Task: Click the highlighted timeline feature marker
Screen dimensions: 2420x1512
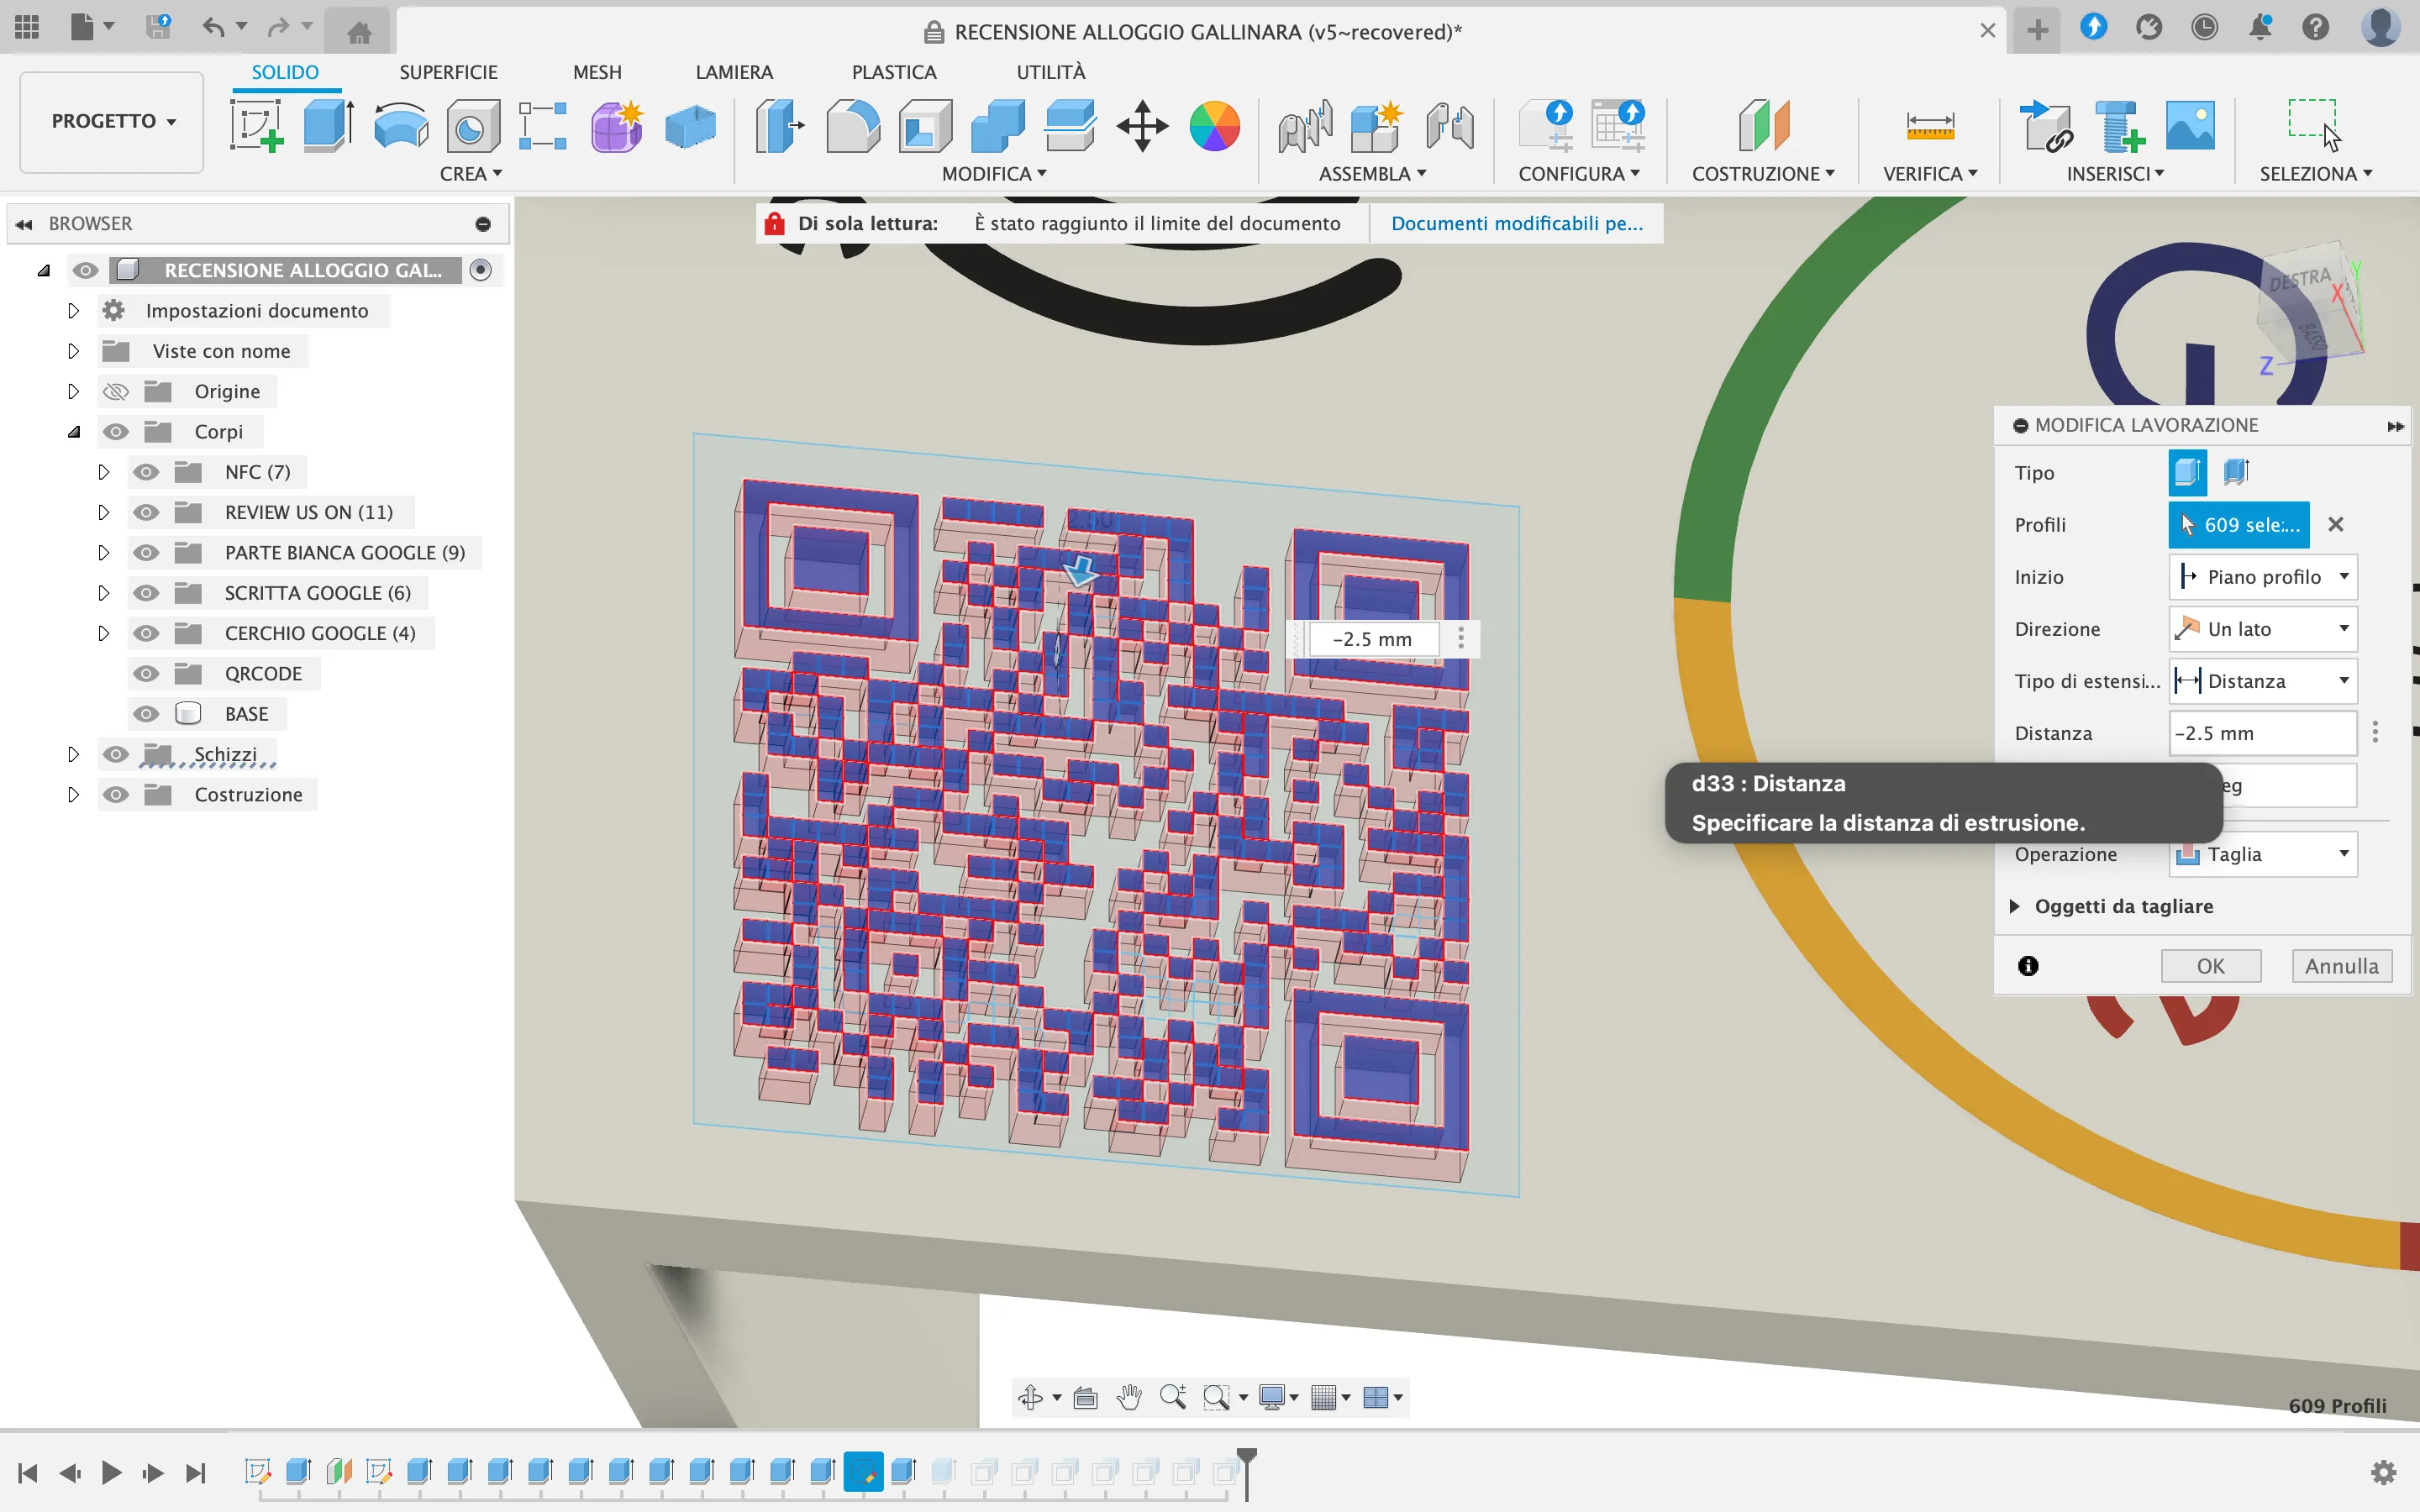Action: pyautogui.click(x=863, y=1472)
